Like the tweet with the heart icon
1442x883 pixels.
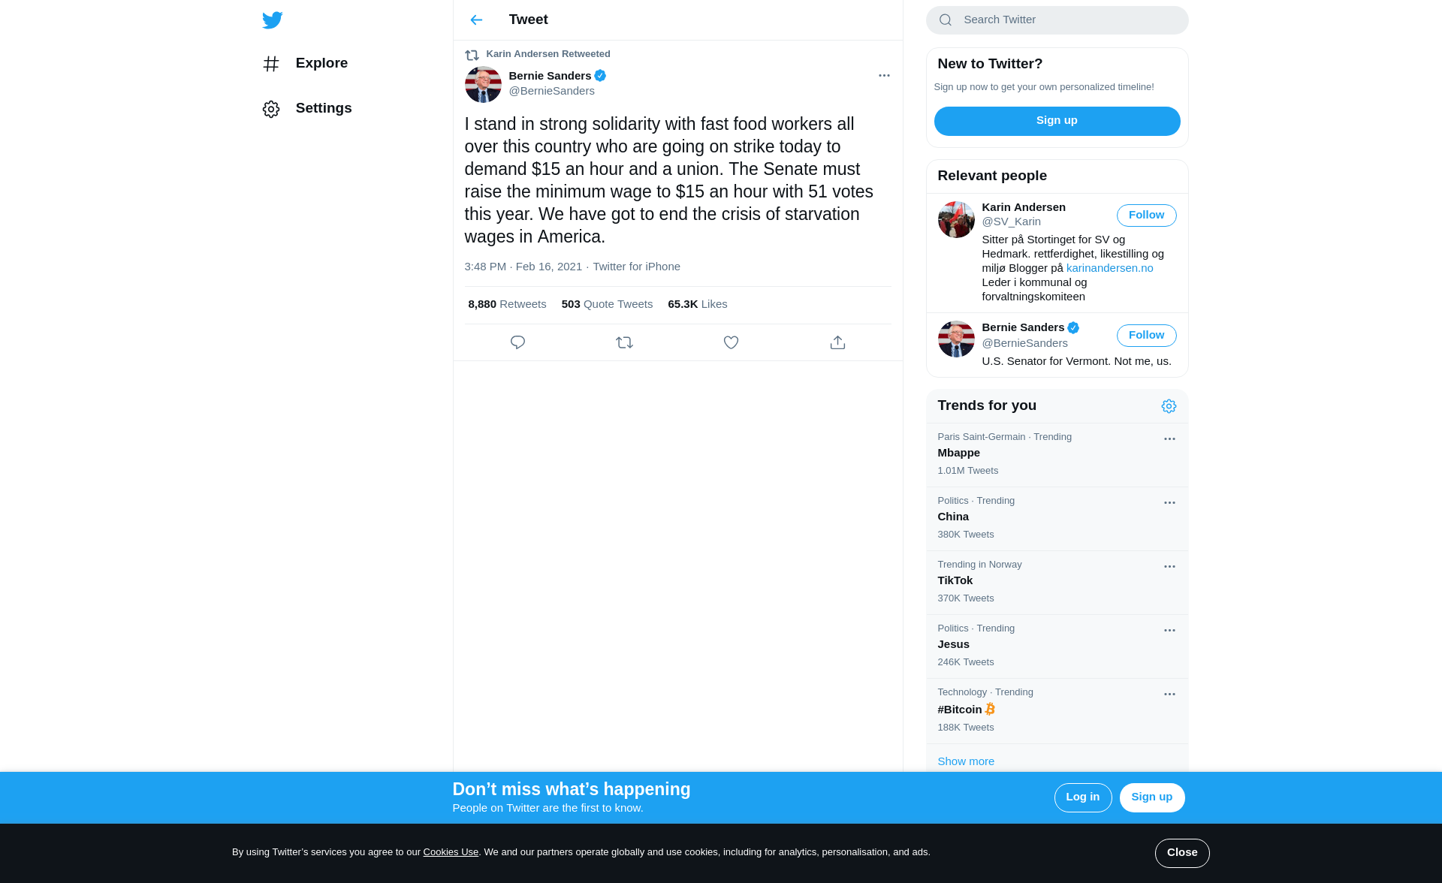(x=731, y=342)
